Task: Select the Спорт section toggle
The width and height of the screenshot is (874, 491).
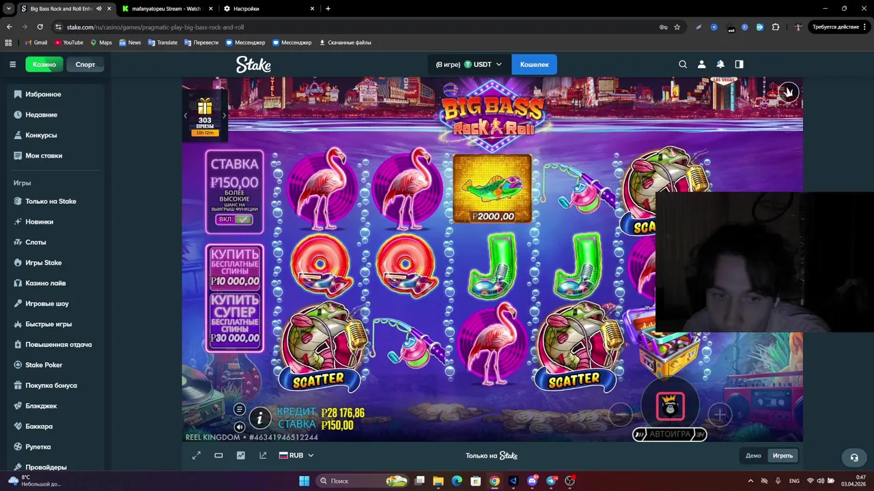Action: tap(85, 64)
